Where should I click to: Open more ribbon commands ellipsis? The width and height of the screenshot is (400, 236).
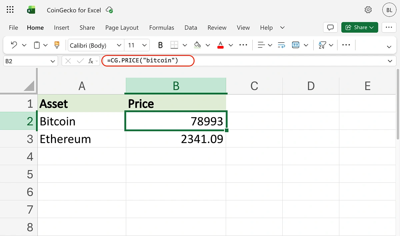coord(346,45)
